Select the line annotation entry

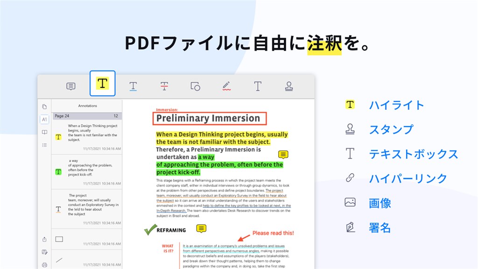(x=87, y=260)
